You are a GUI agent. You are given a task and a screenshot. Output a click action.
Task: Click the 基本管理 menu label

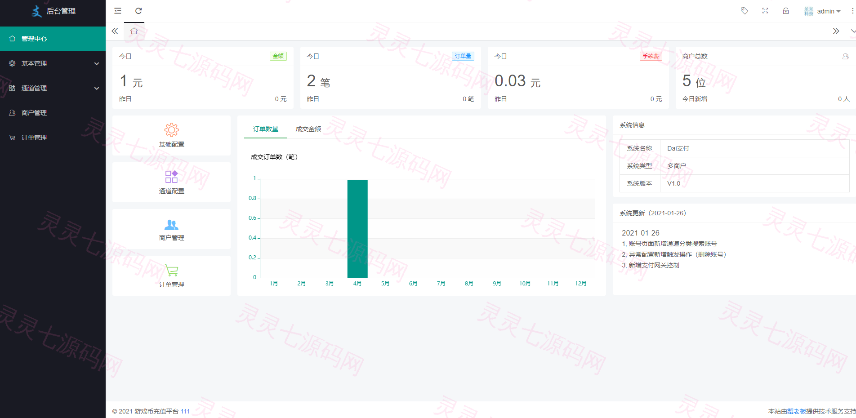click(34, 63)
